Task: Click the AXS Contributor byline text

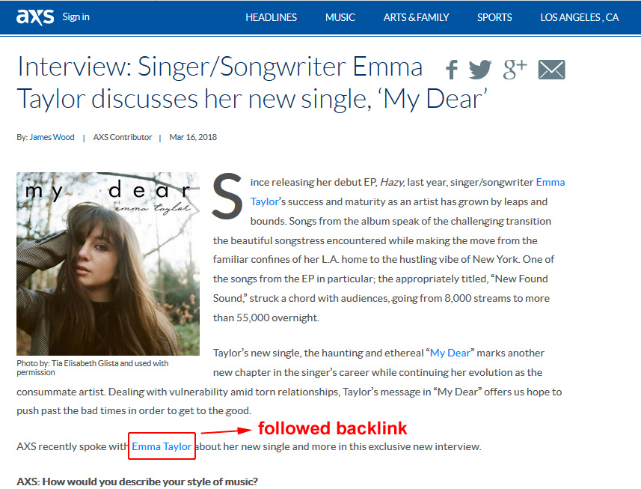Action: tap(123, 137)
